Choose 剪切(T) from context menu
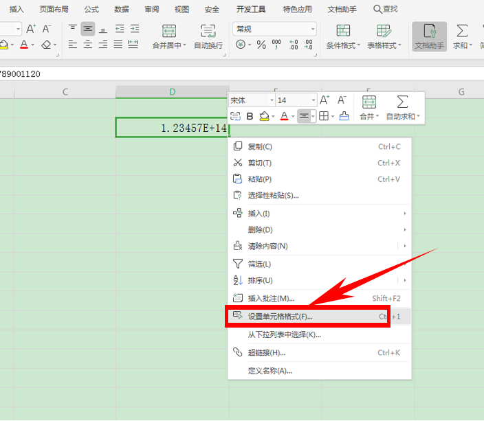The width and height of the screenshot is (484, 421). click(319, 163)
